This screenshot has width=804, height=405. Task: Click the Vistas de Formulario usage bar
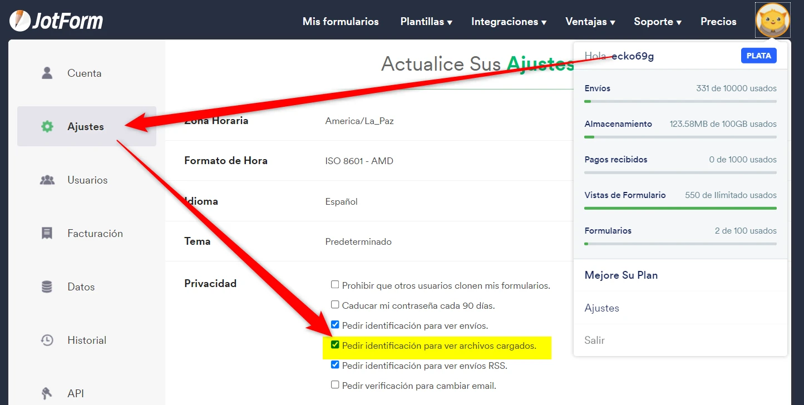click(680, 208)
